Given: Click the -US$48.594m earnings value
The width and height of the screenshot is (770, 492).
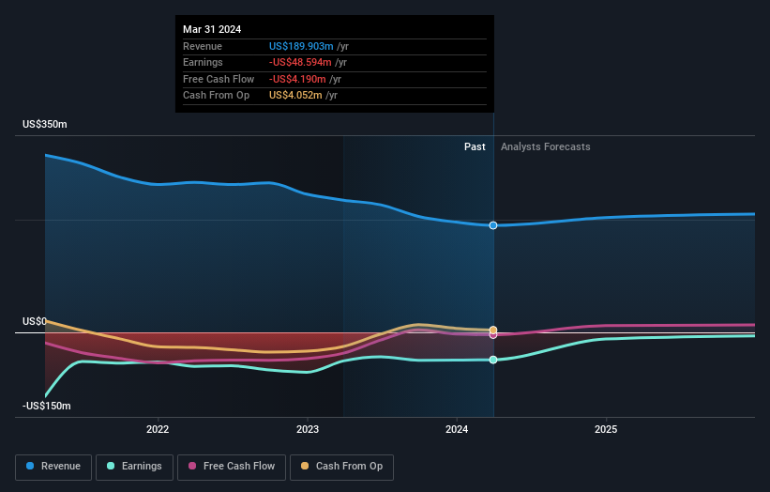Looking at the screenshot, I should (x=300, y=62).
